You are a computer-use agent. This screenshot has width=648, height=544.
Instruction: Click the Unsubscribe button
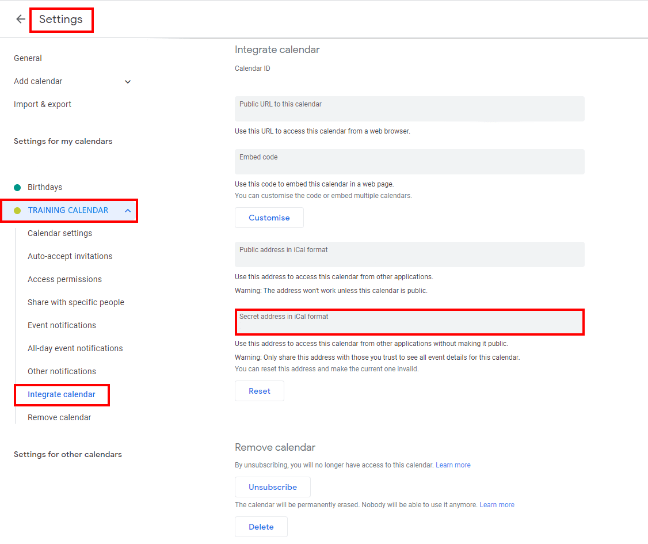(272, 488)
